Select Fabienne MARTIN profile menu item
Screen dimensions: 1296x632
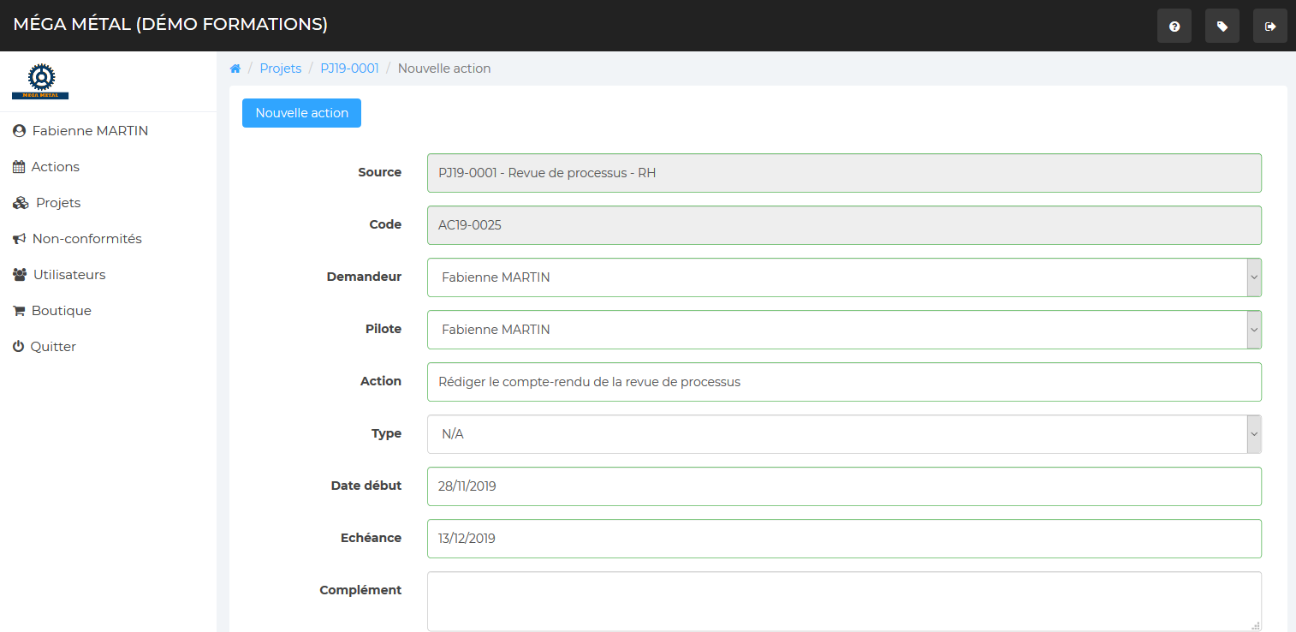(89, 131)
